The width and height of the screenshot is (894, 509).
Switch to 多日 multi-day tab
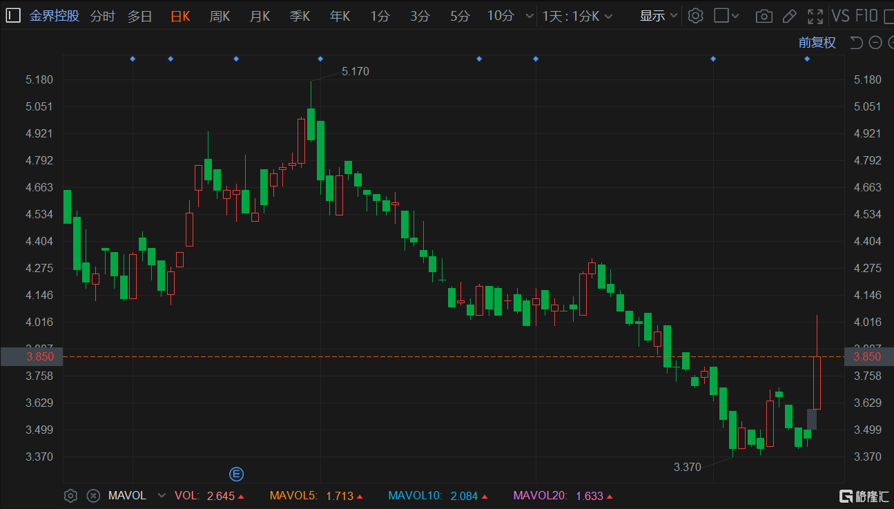click(140, 16)
